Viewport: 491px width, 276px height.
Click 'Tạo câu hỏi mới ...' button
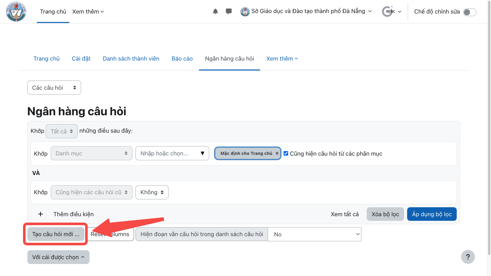(x=56, y=234)
